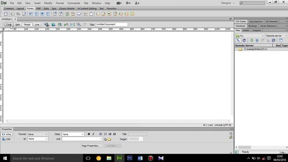The height and width of the screenshot is (162, 288).
Task: Insert a Radio Button form element
Action: click(x=42, y=14)
